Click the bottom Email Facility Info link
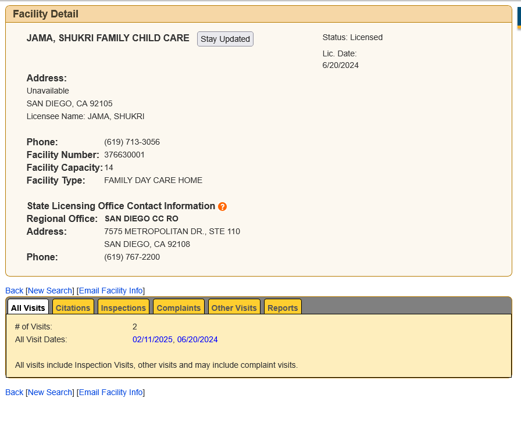 [110, 392]
